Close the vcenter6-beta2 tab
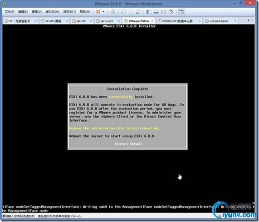259x222 pixels. click(235, 21)
